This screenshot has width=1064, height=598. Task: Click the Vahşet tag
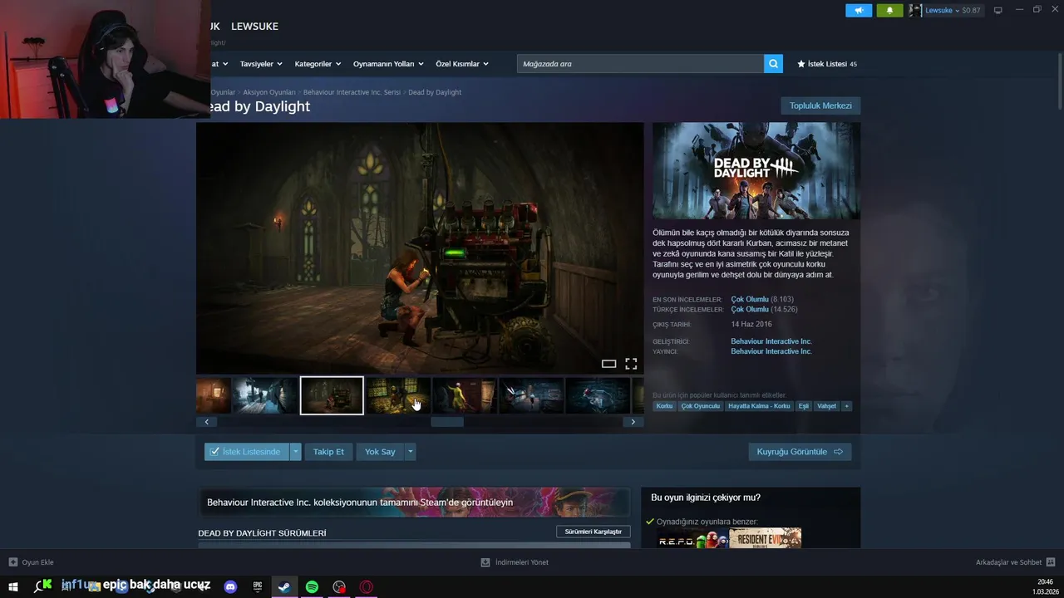coord(826,406)
